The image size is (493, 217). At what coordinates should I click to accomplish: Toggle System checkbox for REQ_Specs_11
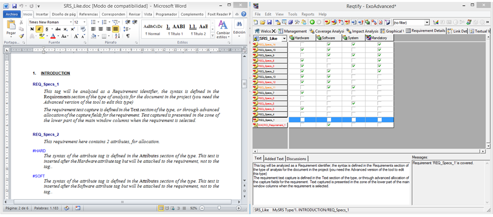click(353, 87)
